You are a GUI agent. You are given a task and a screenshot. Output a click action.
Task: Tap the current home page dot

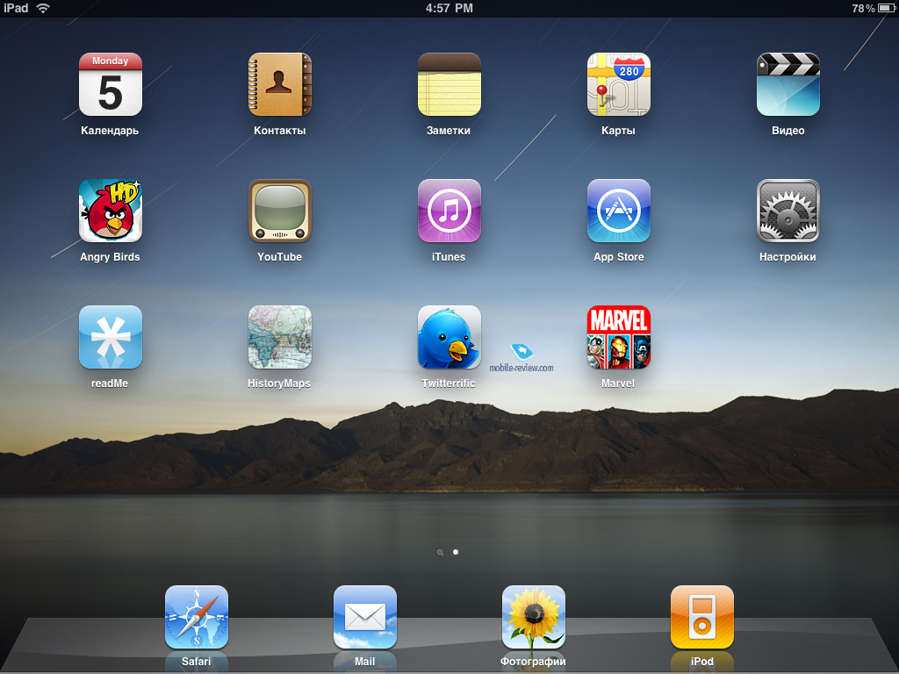456,552
